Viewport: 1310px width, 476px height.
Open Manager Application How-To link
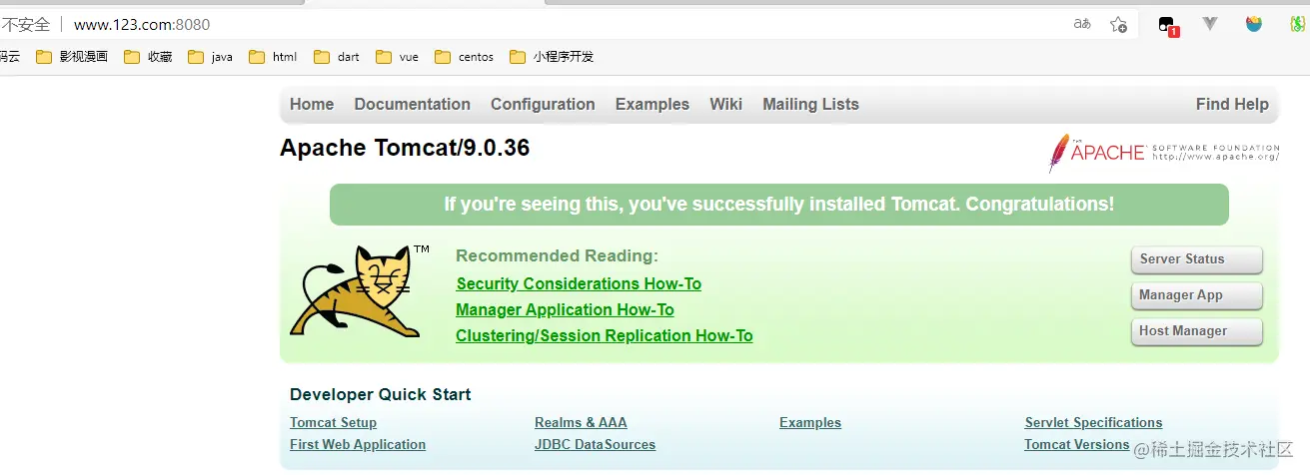pos(565,309)
